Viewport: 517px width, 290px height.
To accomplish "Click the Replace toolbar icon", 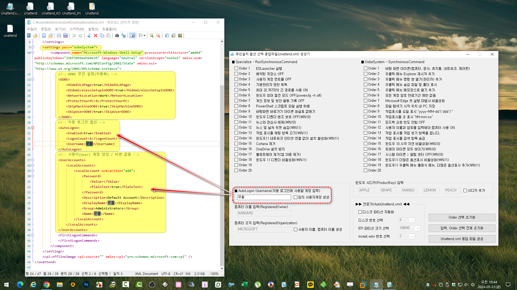I will (124, 35).
